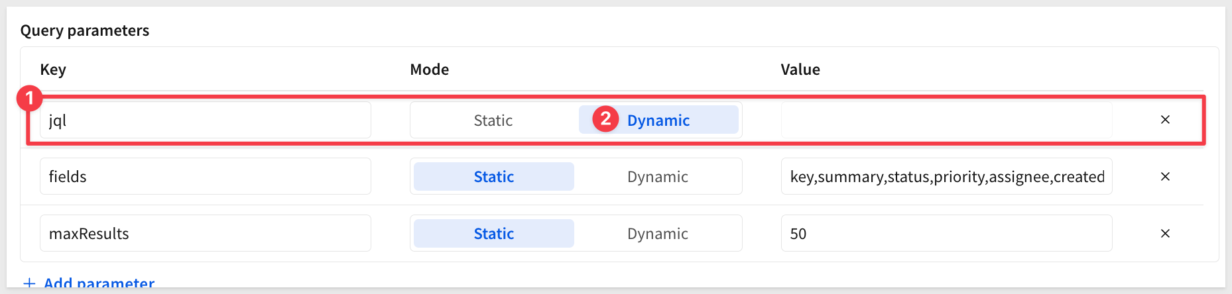The image size is (1232, 294).
Task: Click the plus icon beside Add parameter
Action: (x=29, y=283)
